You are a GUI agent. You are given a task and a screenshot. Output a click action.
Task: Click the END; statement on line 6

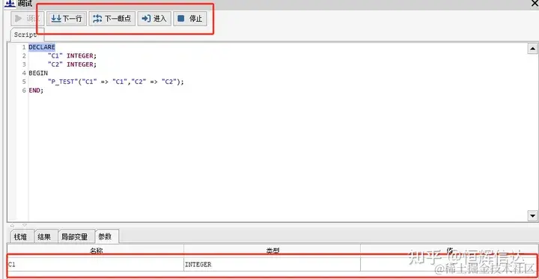pos(36,91)
